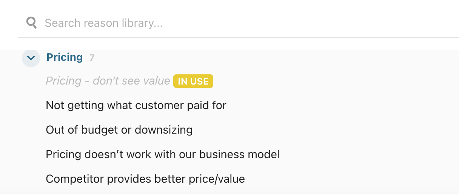Select the Pricing category heading
The width and height of the screenshot is (459, 194).
pos(65,57)
